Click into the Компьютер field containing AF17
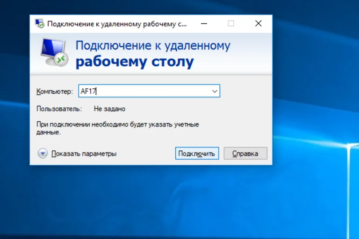 pyautogui.click(x=149, y=91)
